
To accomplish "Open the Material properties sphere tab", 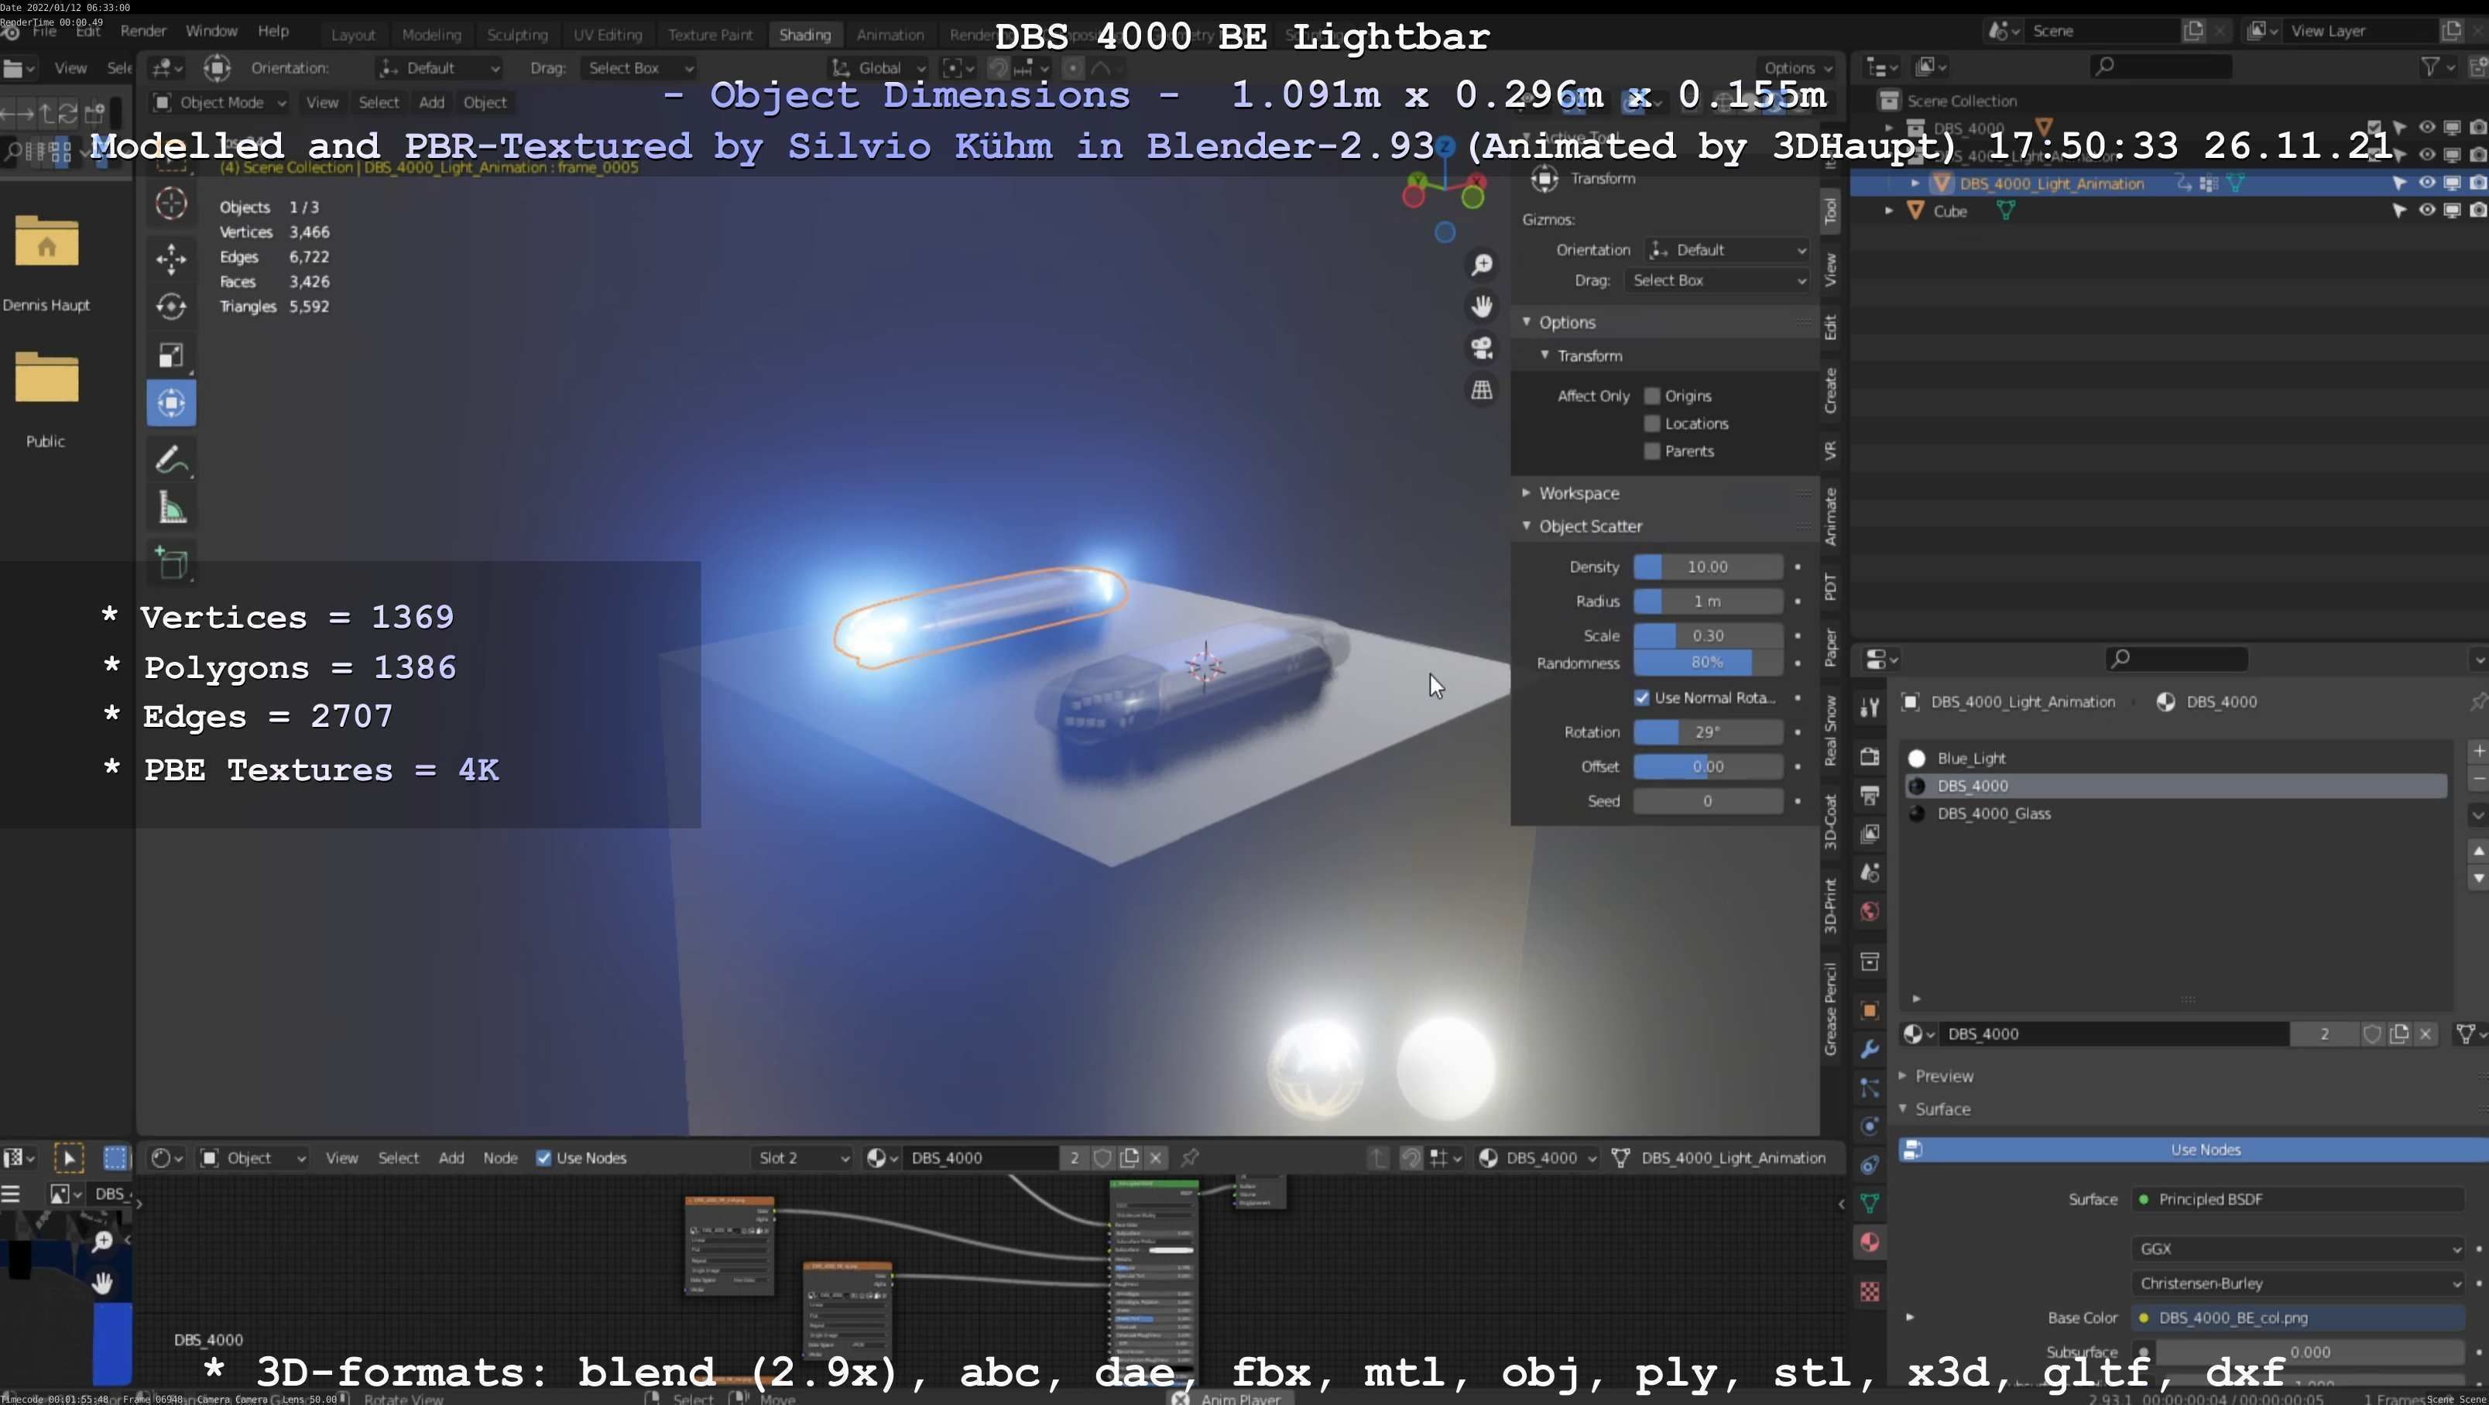I will point(1870,1242).
